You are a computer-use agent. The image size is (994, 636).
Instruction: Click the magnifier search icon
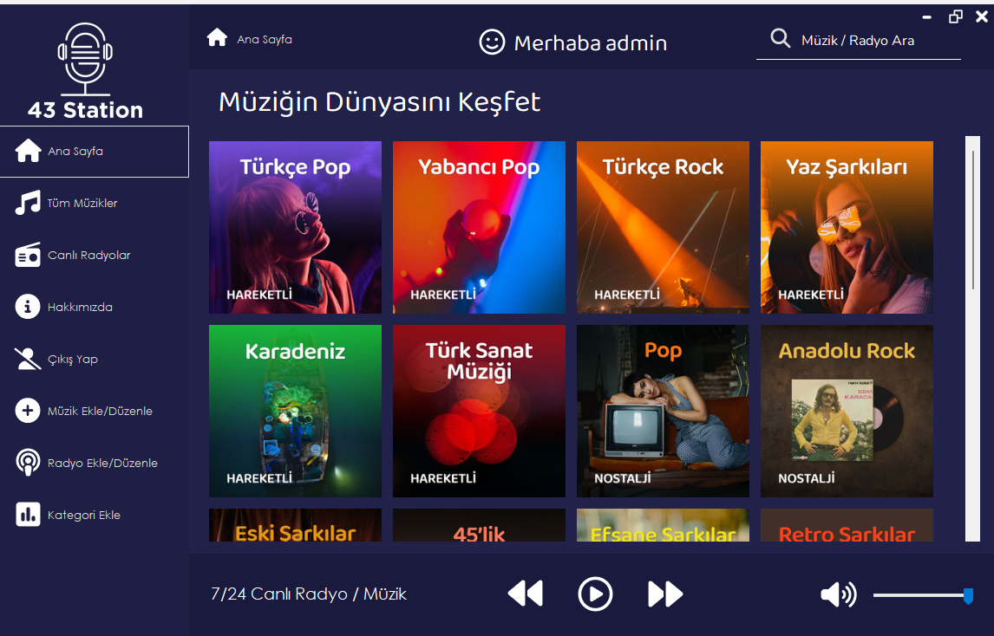coord(781,39)
